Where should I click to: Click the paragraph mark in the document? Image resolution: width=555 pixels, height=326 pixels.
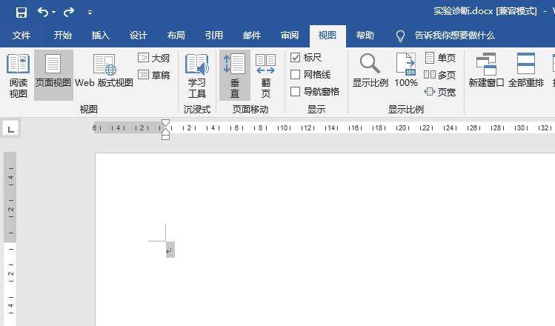click(x=170, y=250)
